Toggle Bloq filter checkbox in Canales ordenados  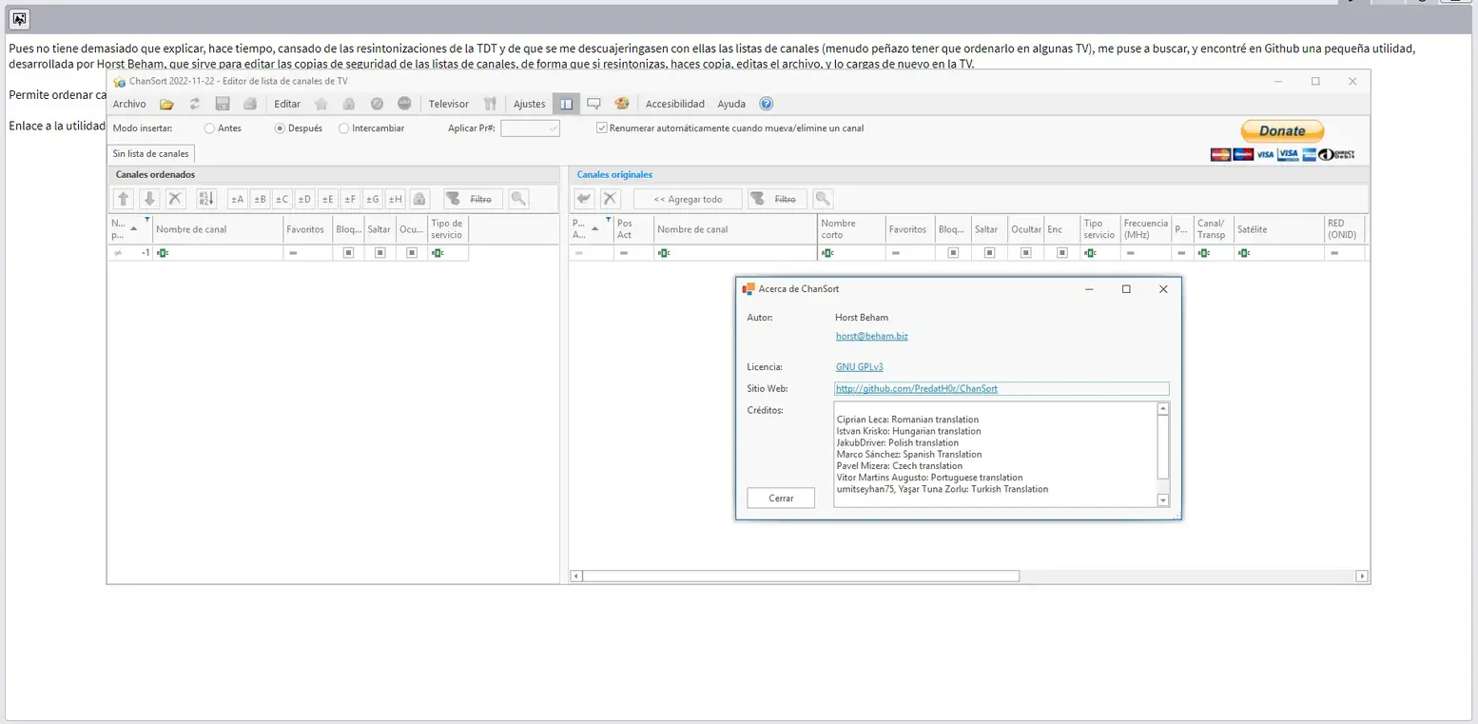click(x=348, y=253)
